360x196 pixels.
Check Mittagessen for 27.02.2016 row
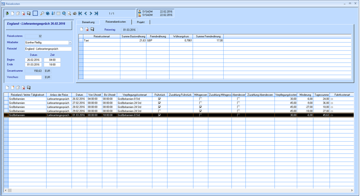[200, 103]
